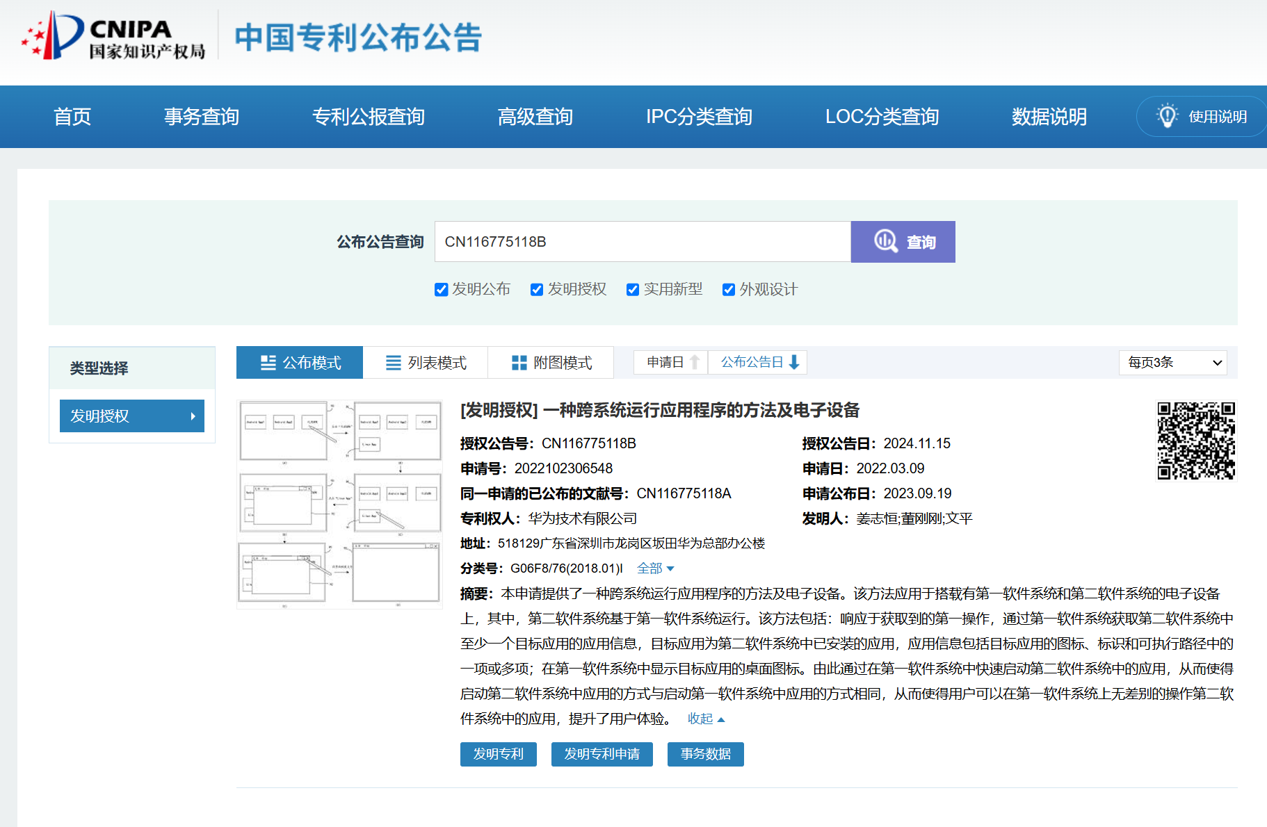Click the 事务数据 button
The width and height of the screenshot is (1267, 827).
tap(705, 754)
